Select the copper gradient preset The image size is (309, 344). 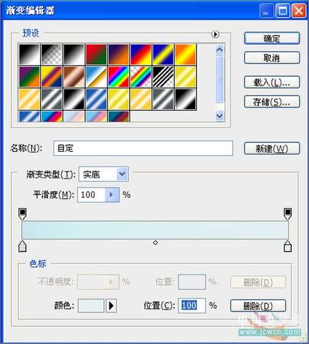point(74,77)
